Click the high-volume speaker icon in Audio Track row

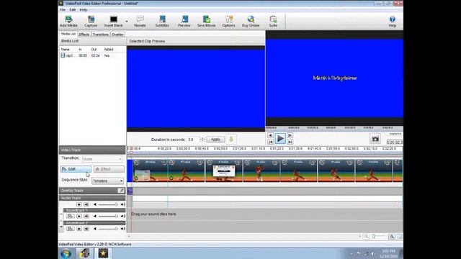point(122,204)
